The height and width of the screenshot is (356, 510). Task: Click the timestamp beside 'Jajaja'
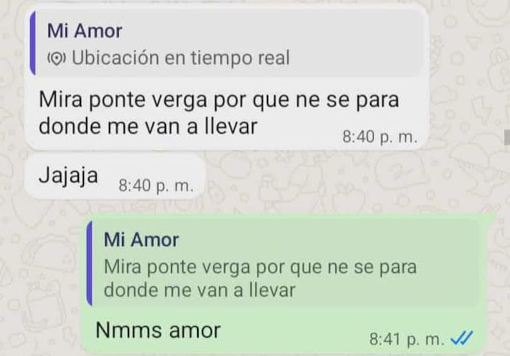(156, 186)
